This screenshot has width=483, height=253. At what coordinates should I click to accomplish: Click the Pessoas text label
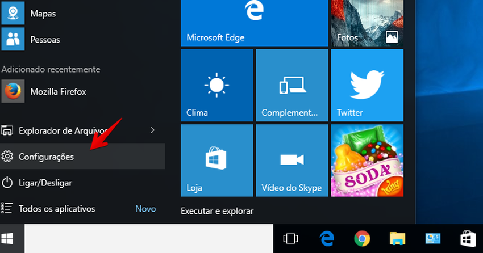(x=45, y=40)
